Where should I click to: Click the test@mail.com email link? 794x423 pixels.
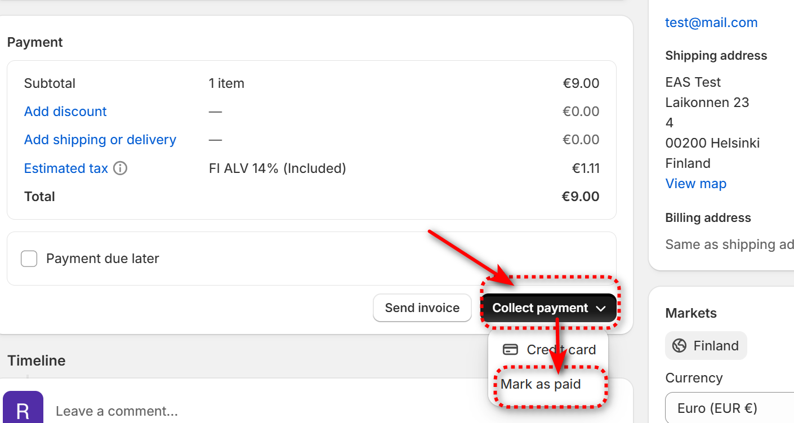click(x=711, y=23)
